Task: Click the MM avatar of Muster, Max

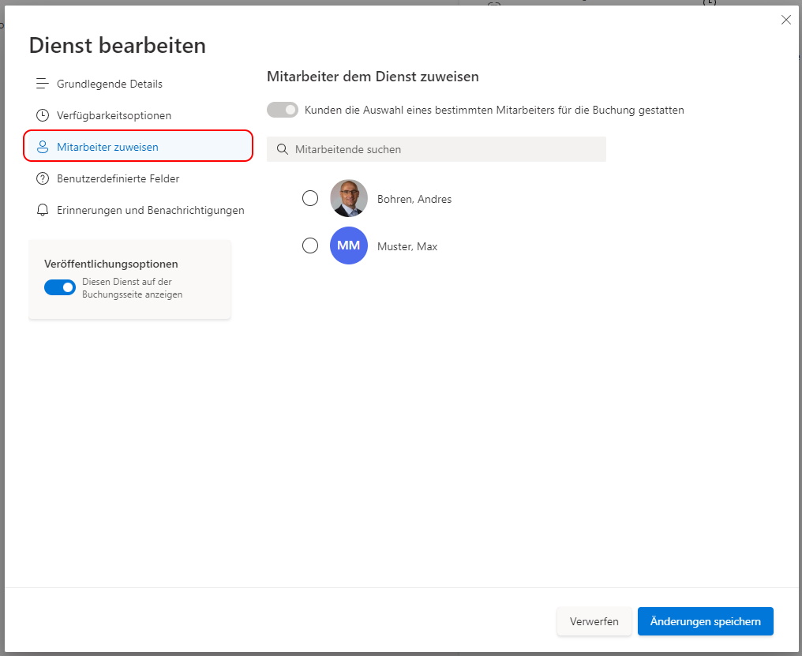Action: 349,246
